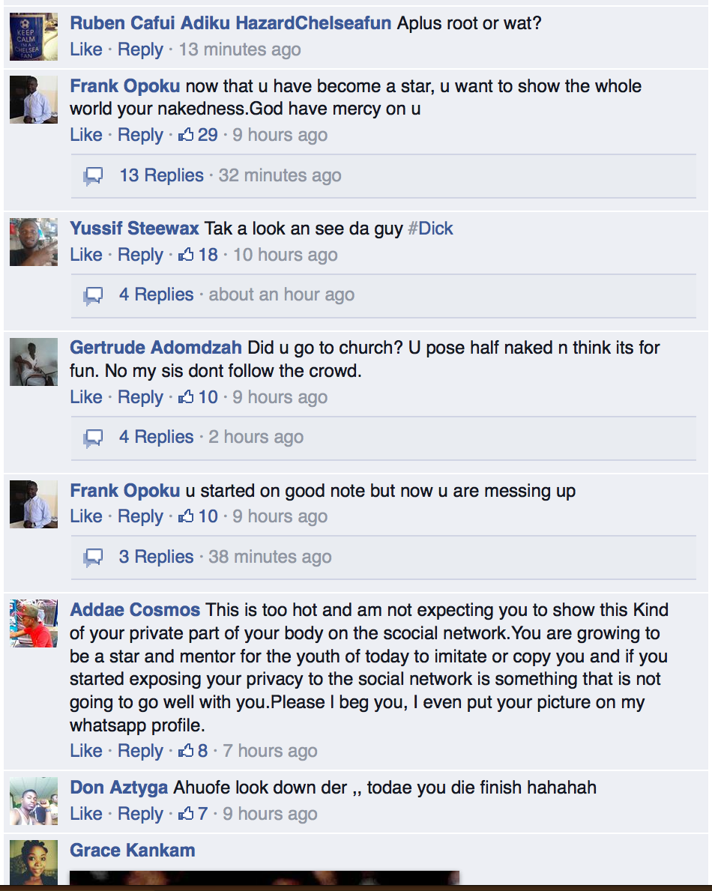Viewport: 712px width, 891px height.
Task: Reply to Gertrude Adomdzah's comment
Action: click(x=140, y=396)
